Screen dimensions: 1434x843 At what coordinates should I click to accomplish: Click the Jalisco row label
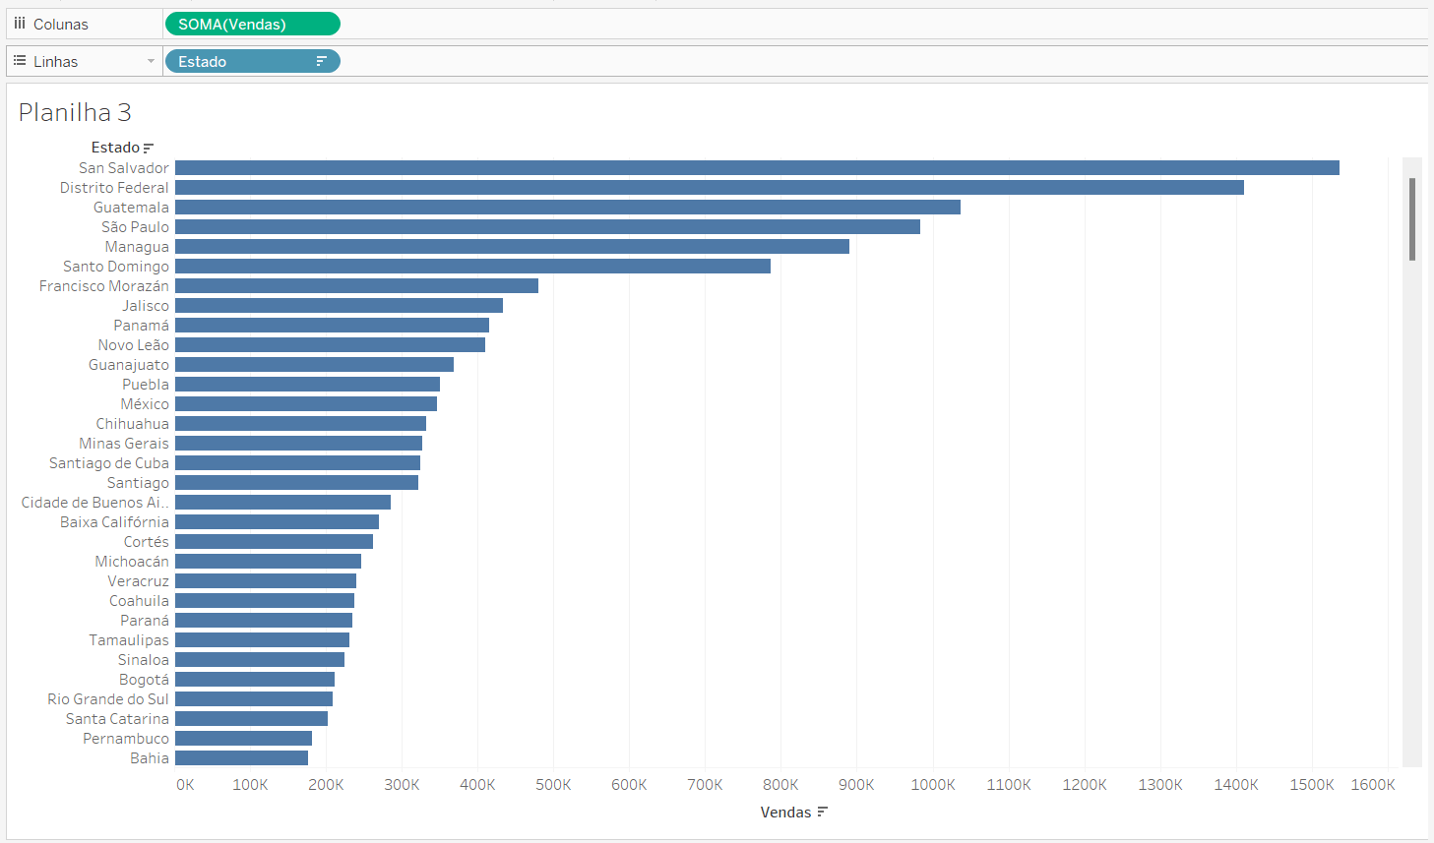[146, 306]
